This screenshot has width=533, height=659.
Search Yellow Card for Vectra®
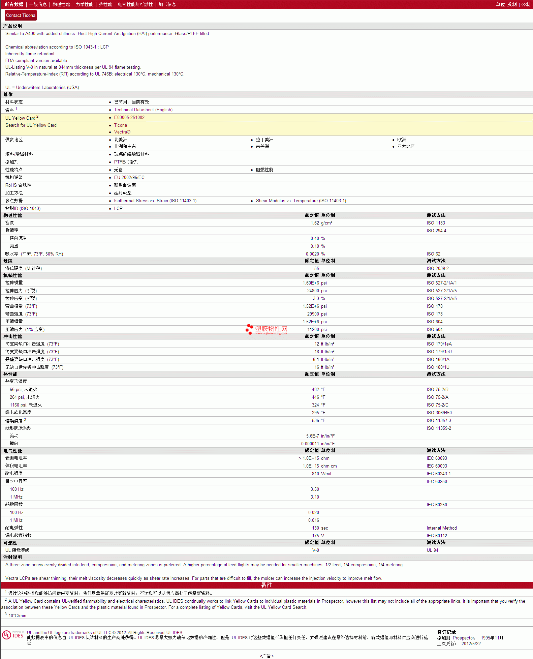coord(122,132)
